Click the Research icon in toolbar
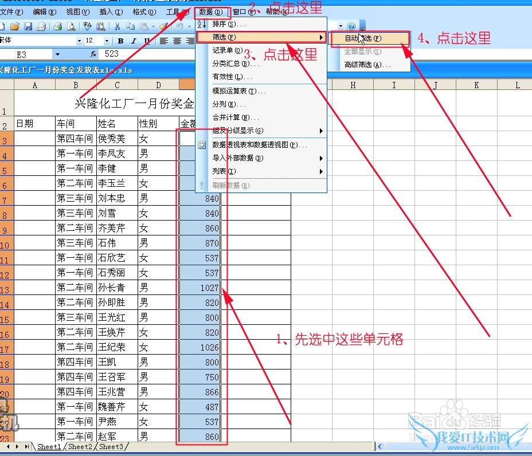 [x=101, y=26]
